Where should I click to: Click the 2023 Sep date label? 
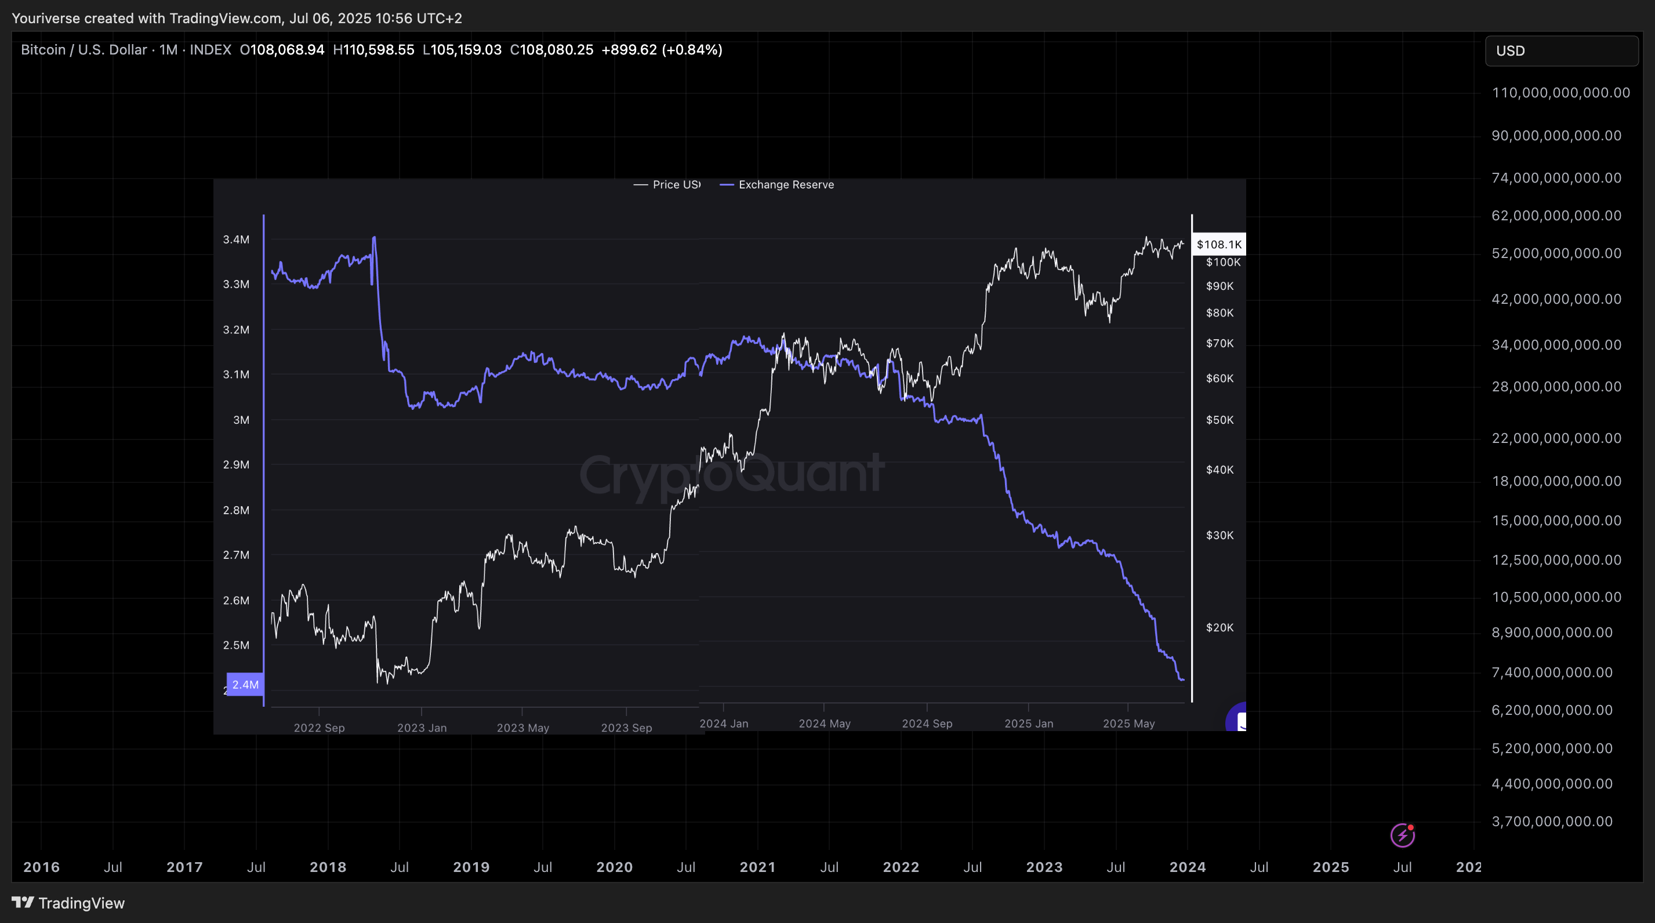point(626,728)
